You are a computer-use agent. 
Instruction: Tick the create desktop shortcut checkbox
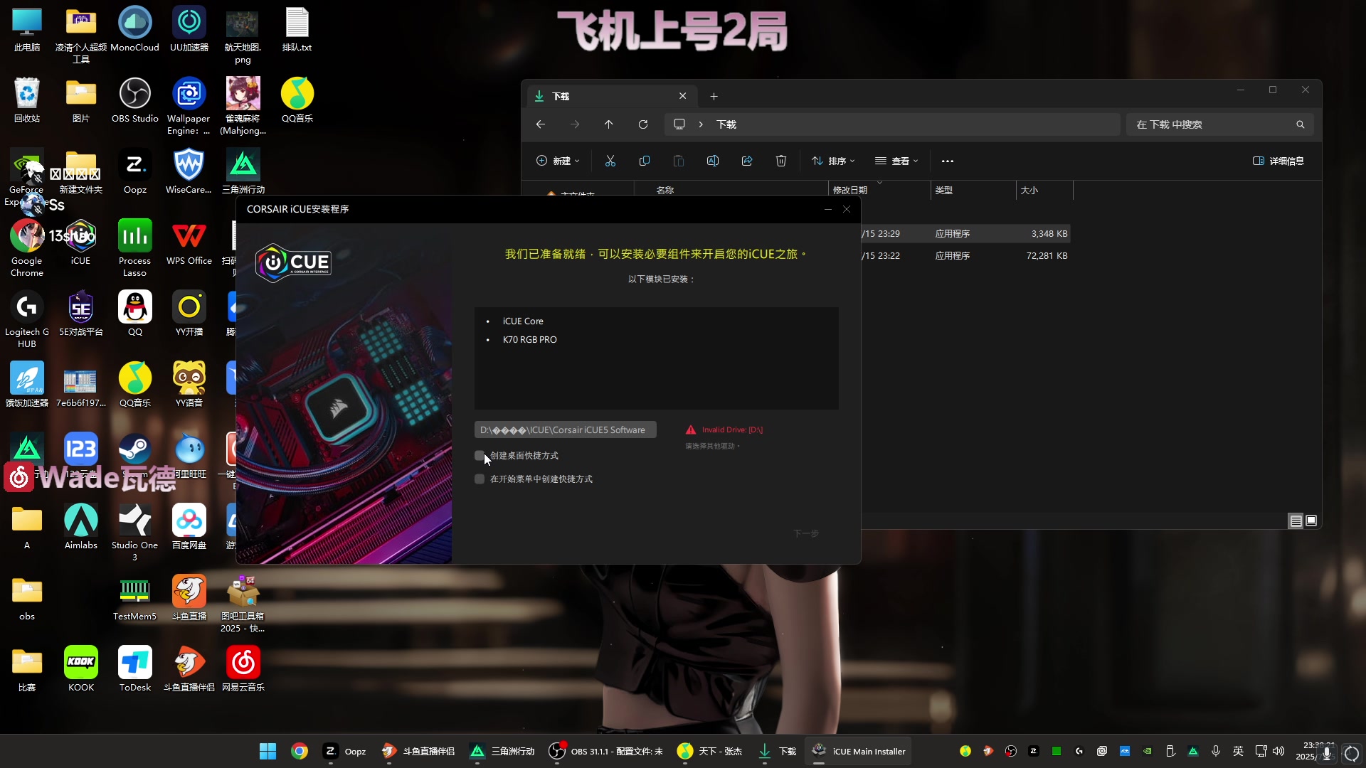[480, 456]
